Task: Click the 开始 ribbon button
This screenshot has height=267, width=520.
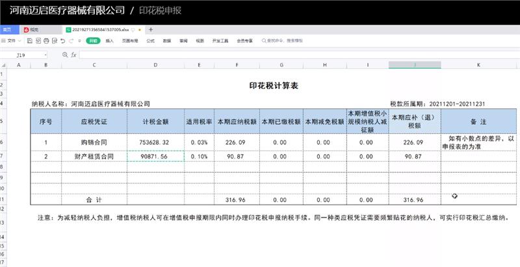Action: click(x=93, y=40)
